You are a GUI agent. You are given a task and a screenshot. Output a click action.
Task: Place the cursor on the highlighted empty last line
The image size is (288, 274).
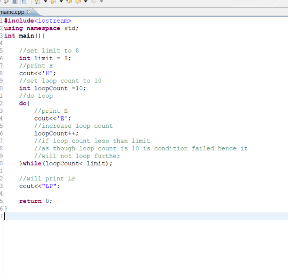146,216
